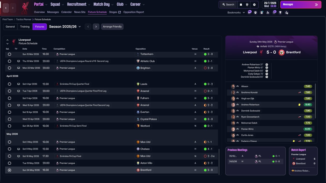Switch to the Training tab
The image size is (326, 183).
(25, 27)
